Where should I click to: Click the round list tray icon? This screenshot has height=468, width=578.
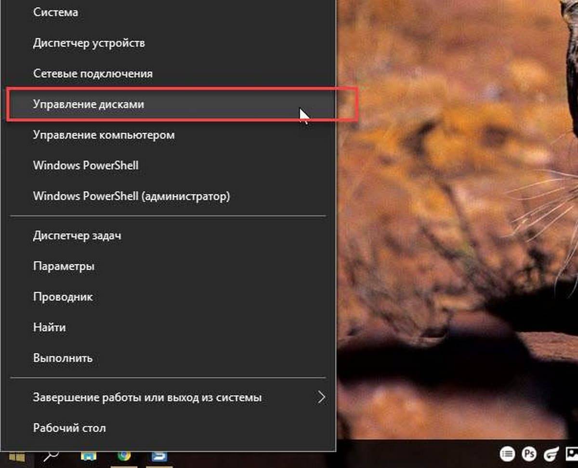(506, 454)
